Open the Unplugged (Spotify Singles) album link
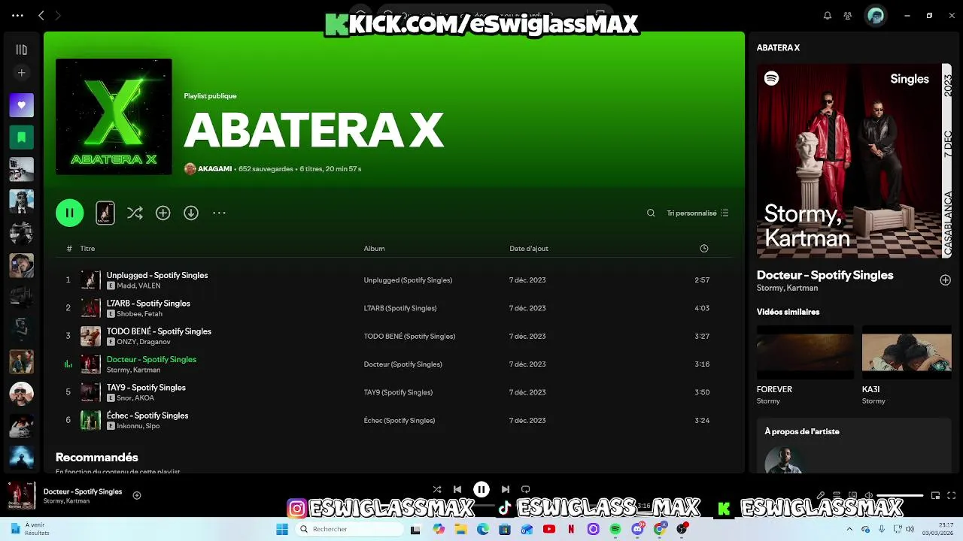Viewport: 963px width, 541px height. 408,280
